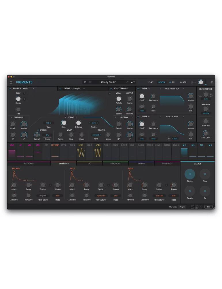Open the edit history list icon
This screenshot has height=289, width=222.
click(x=196, y=207)
